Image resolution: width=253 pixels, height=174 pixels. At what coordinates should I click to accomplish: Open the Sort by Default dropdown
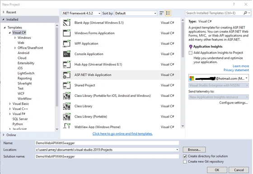[x=136, y=13]
